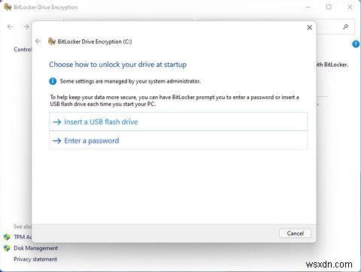
Task: Go back in the BitLocker wizard dialog
Action: pyautogui.click(x=38, y=41)
